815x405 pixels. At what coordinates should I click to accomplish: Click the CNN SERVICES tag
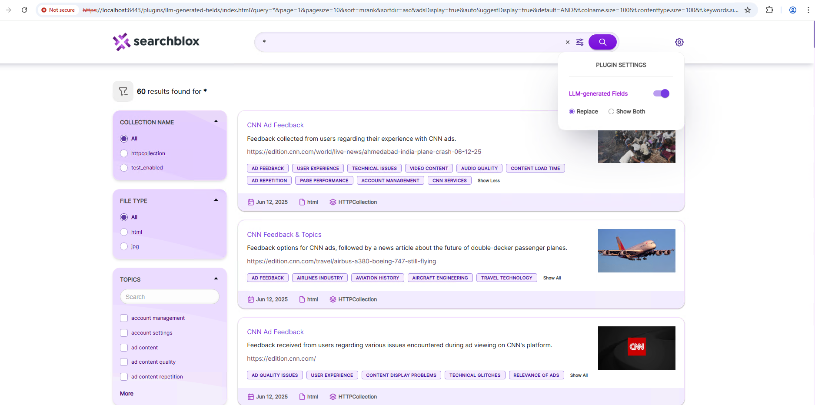449,180
